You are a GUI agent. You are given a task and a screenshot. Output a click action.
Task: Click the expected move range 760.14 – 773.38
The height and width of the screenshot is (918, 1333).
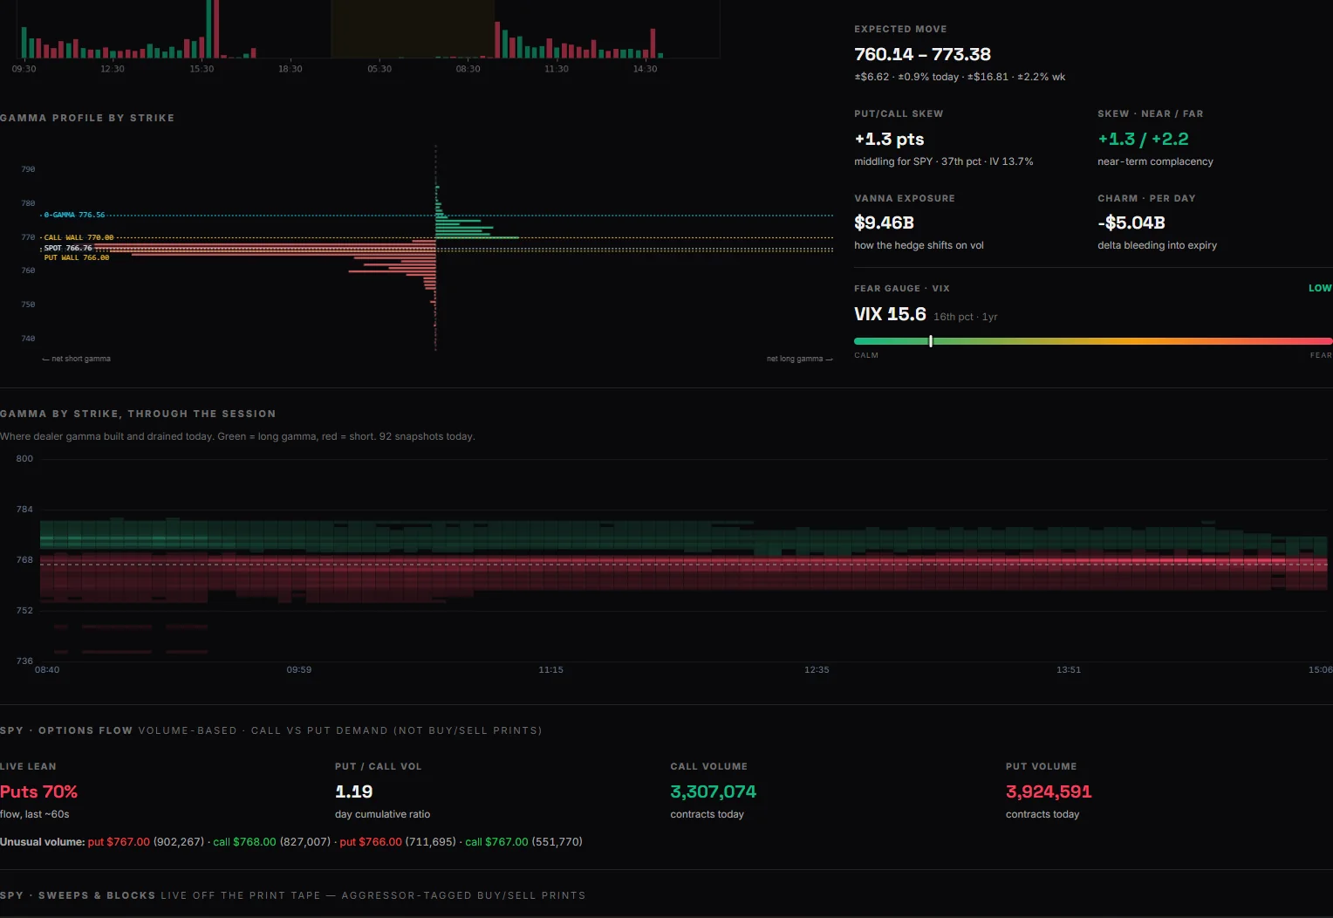click(x=922, y=54)
